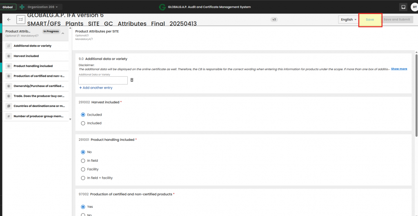Jump to Countries of destination sidebar item
The width and height of the screenshot is (418, 216).
click(x=39, y=106)
